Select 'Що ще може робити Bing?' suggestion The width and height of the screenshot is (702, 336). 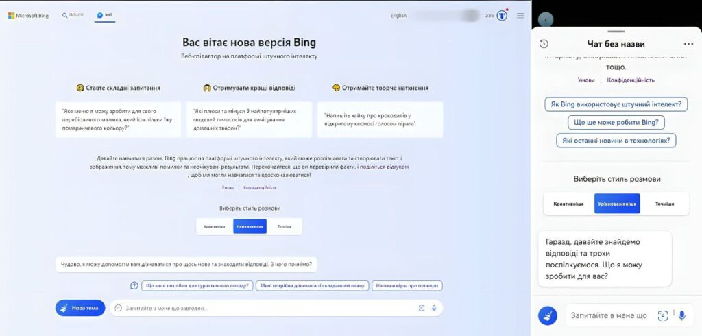pos(616,122)
